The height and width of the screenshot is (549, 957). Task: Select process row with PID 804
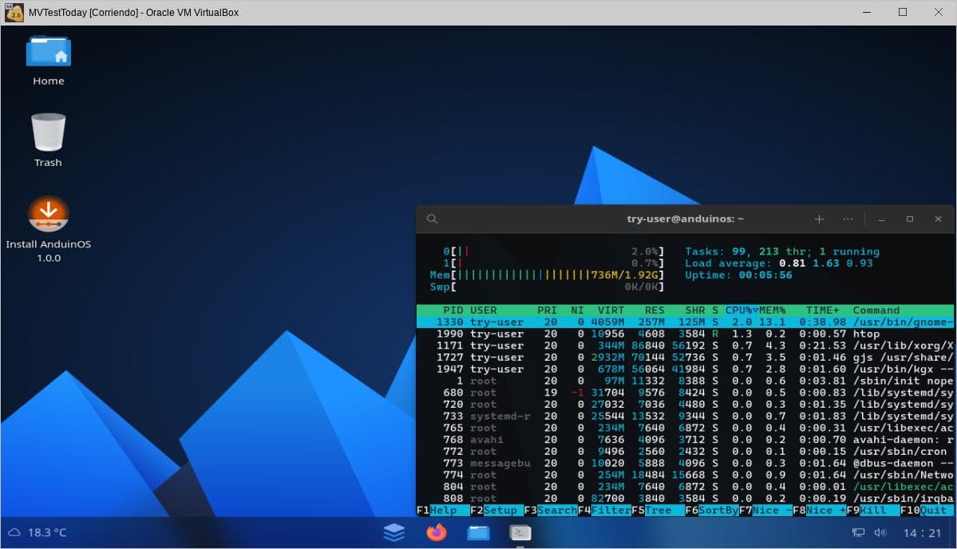(x=686, y=486)
